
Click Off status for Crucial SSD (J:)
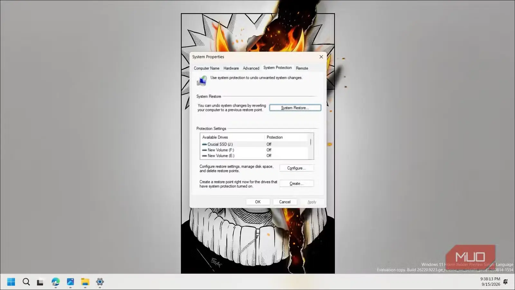point(269,144)
